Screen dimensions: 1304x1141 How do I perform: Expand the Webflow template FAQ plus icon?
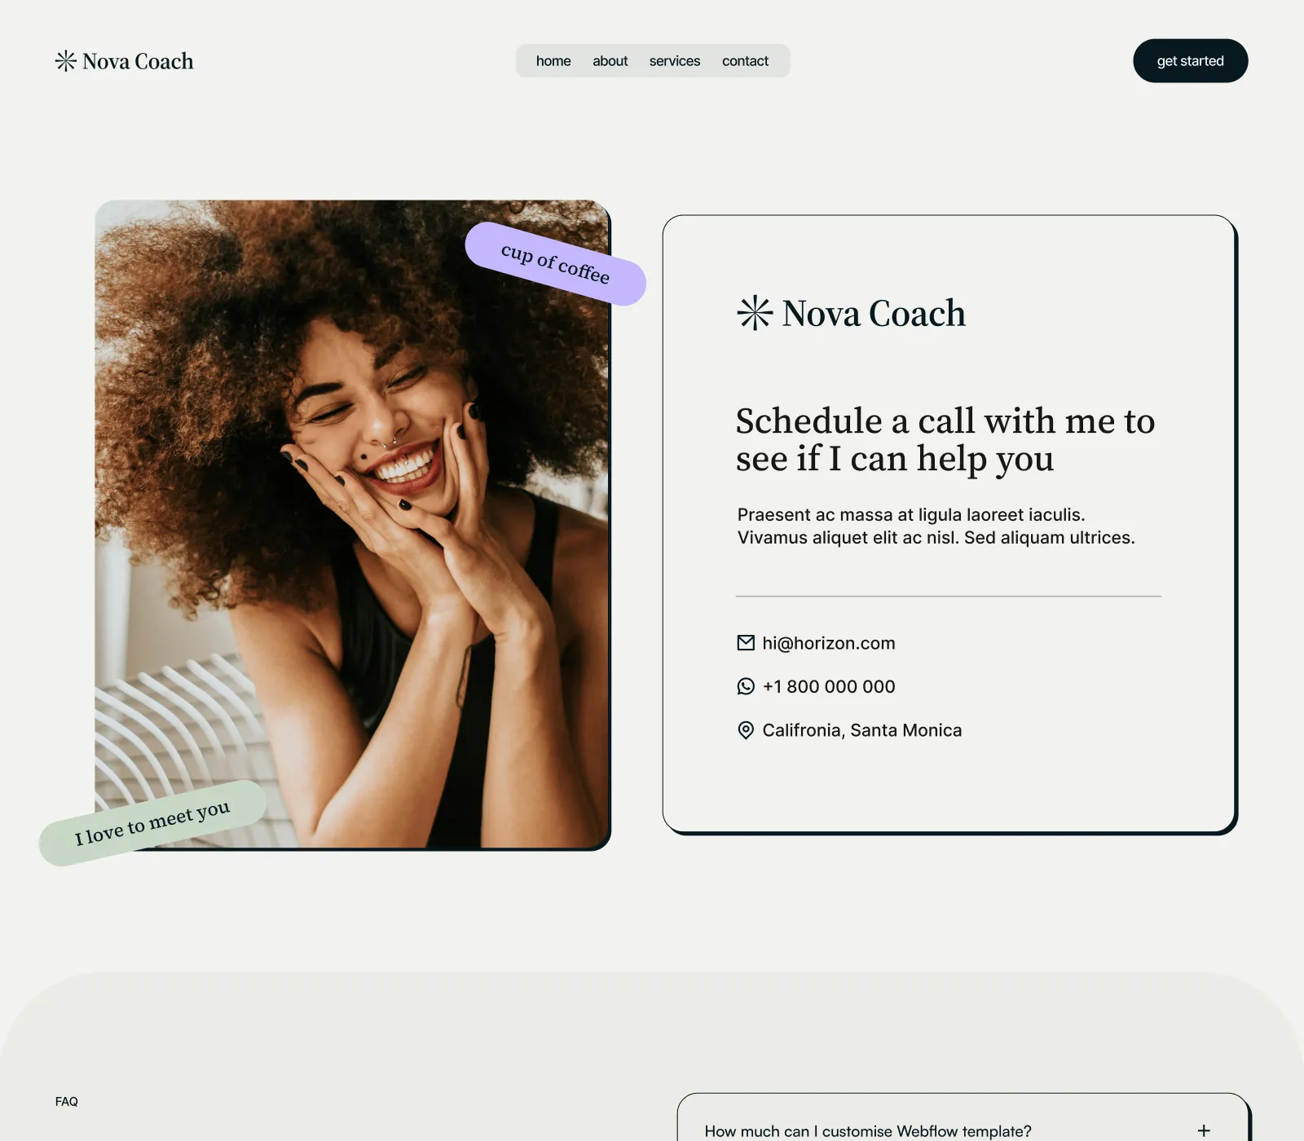point(1204,1130)
